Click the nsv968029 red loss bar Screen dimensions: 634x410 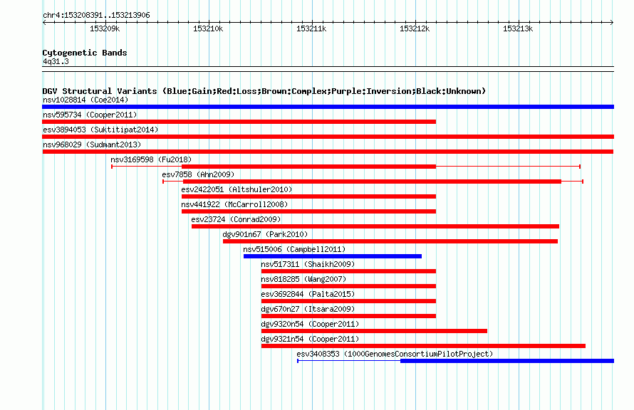(x=328, y=152)
